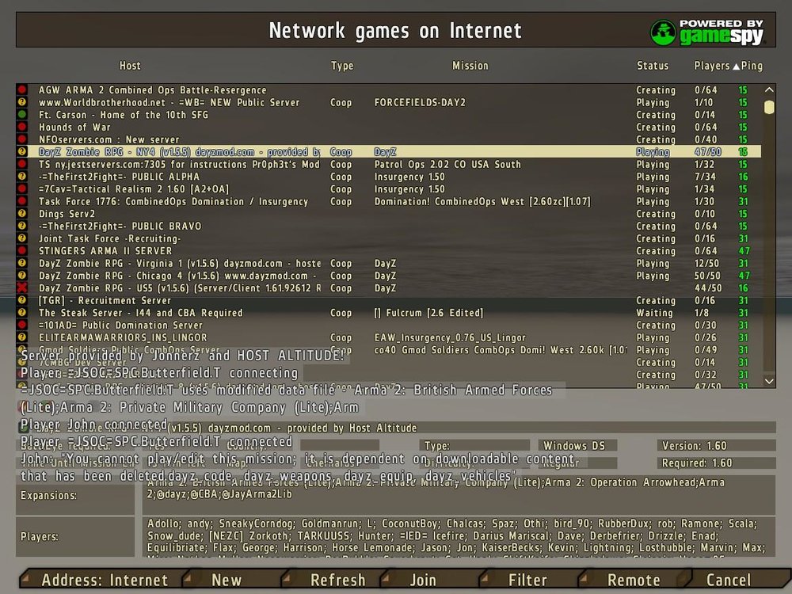Viewport: 792px width, 594px height.
Task: Click the server list scroll up arrow
Action: [769, 90]
